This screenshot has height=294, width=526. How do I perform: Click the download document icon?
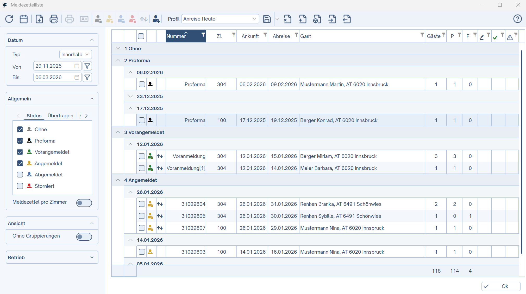(39, 19)
